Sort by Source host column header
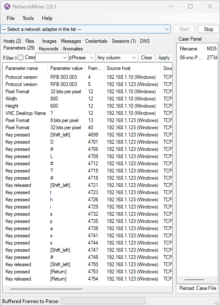This screenshot has width=220, height=306. tap(132, 68)
